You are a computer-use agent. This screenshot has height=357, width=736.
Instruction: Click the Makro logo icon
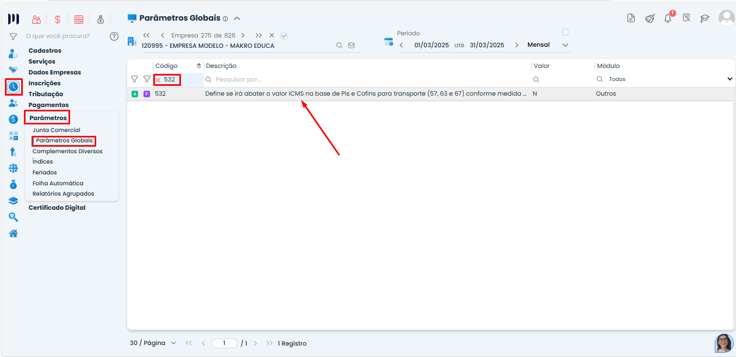click(14, 19)
